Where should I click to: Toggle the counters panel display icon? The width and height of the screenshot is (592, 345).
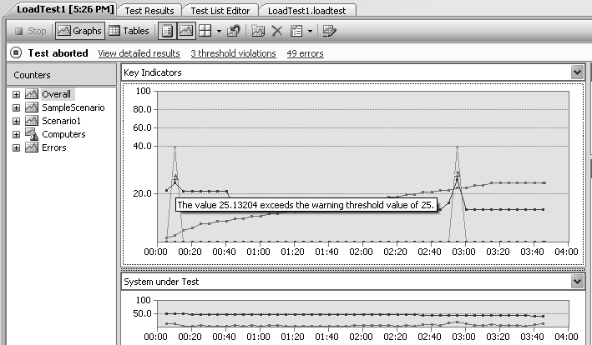click(167, 31)
